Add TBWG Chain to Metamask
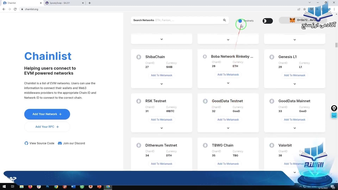 tap(228, 164)
